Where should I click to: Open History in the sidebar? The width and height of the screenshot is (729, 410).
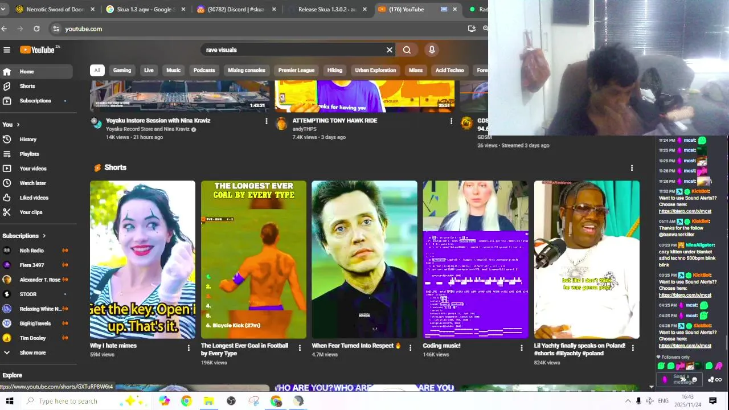(x=37, y=140)
